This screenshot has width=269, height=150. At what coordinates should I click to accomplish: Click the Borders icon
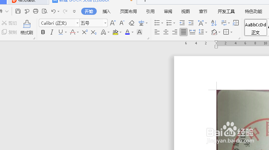click(x=226, y=32)
